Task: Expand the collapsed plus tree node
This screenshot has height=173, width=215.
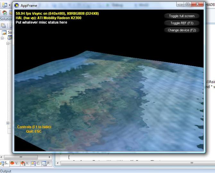Action: click(x=8, y=123)
